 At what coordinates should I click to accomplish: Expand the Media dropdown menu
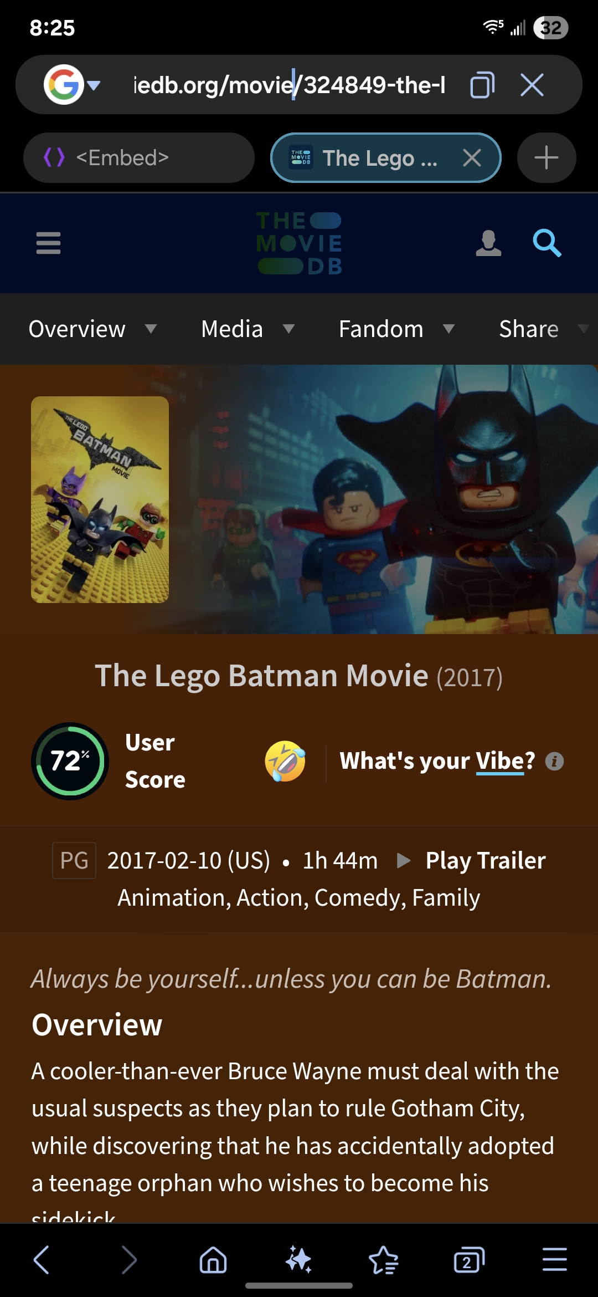point(248,329)
